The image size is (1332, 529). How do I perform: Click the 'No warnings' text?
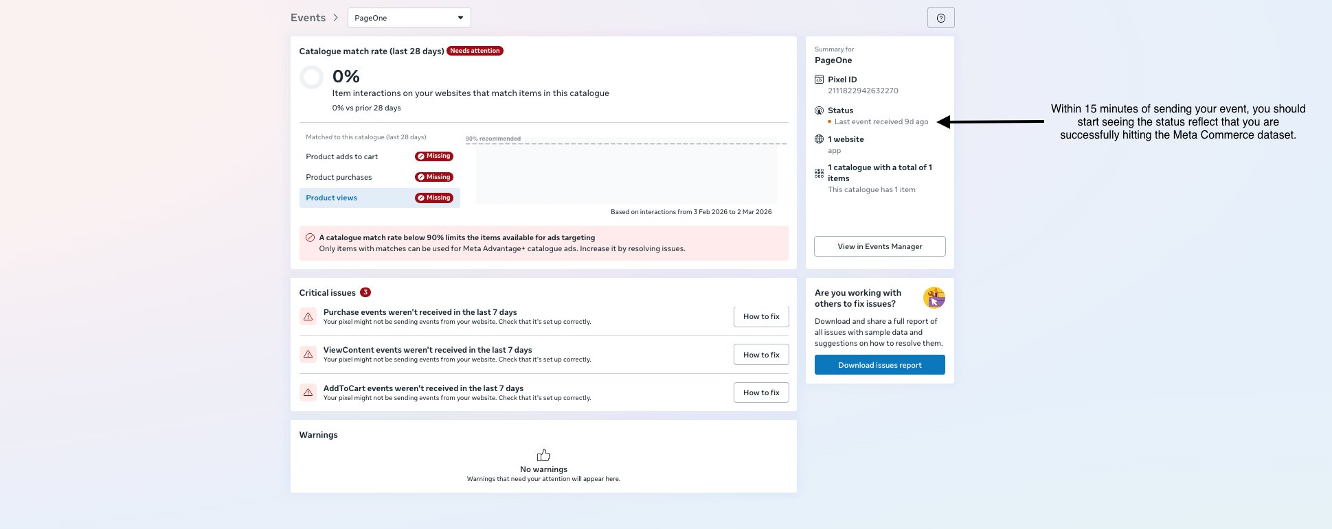[x=543, y=469]
